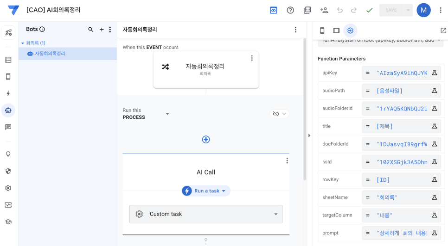Click the bot editor vertical scrollbar

tap(305, 109)
